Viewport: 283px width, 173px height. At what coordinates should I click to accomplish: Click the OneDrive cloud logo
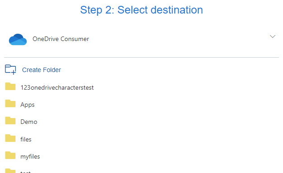pyautogui.click(x=18, y=39)
